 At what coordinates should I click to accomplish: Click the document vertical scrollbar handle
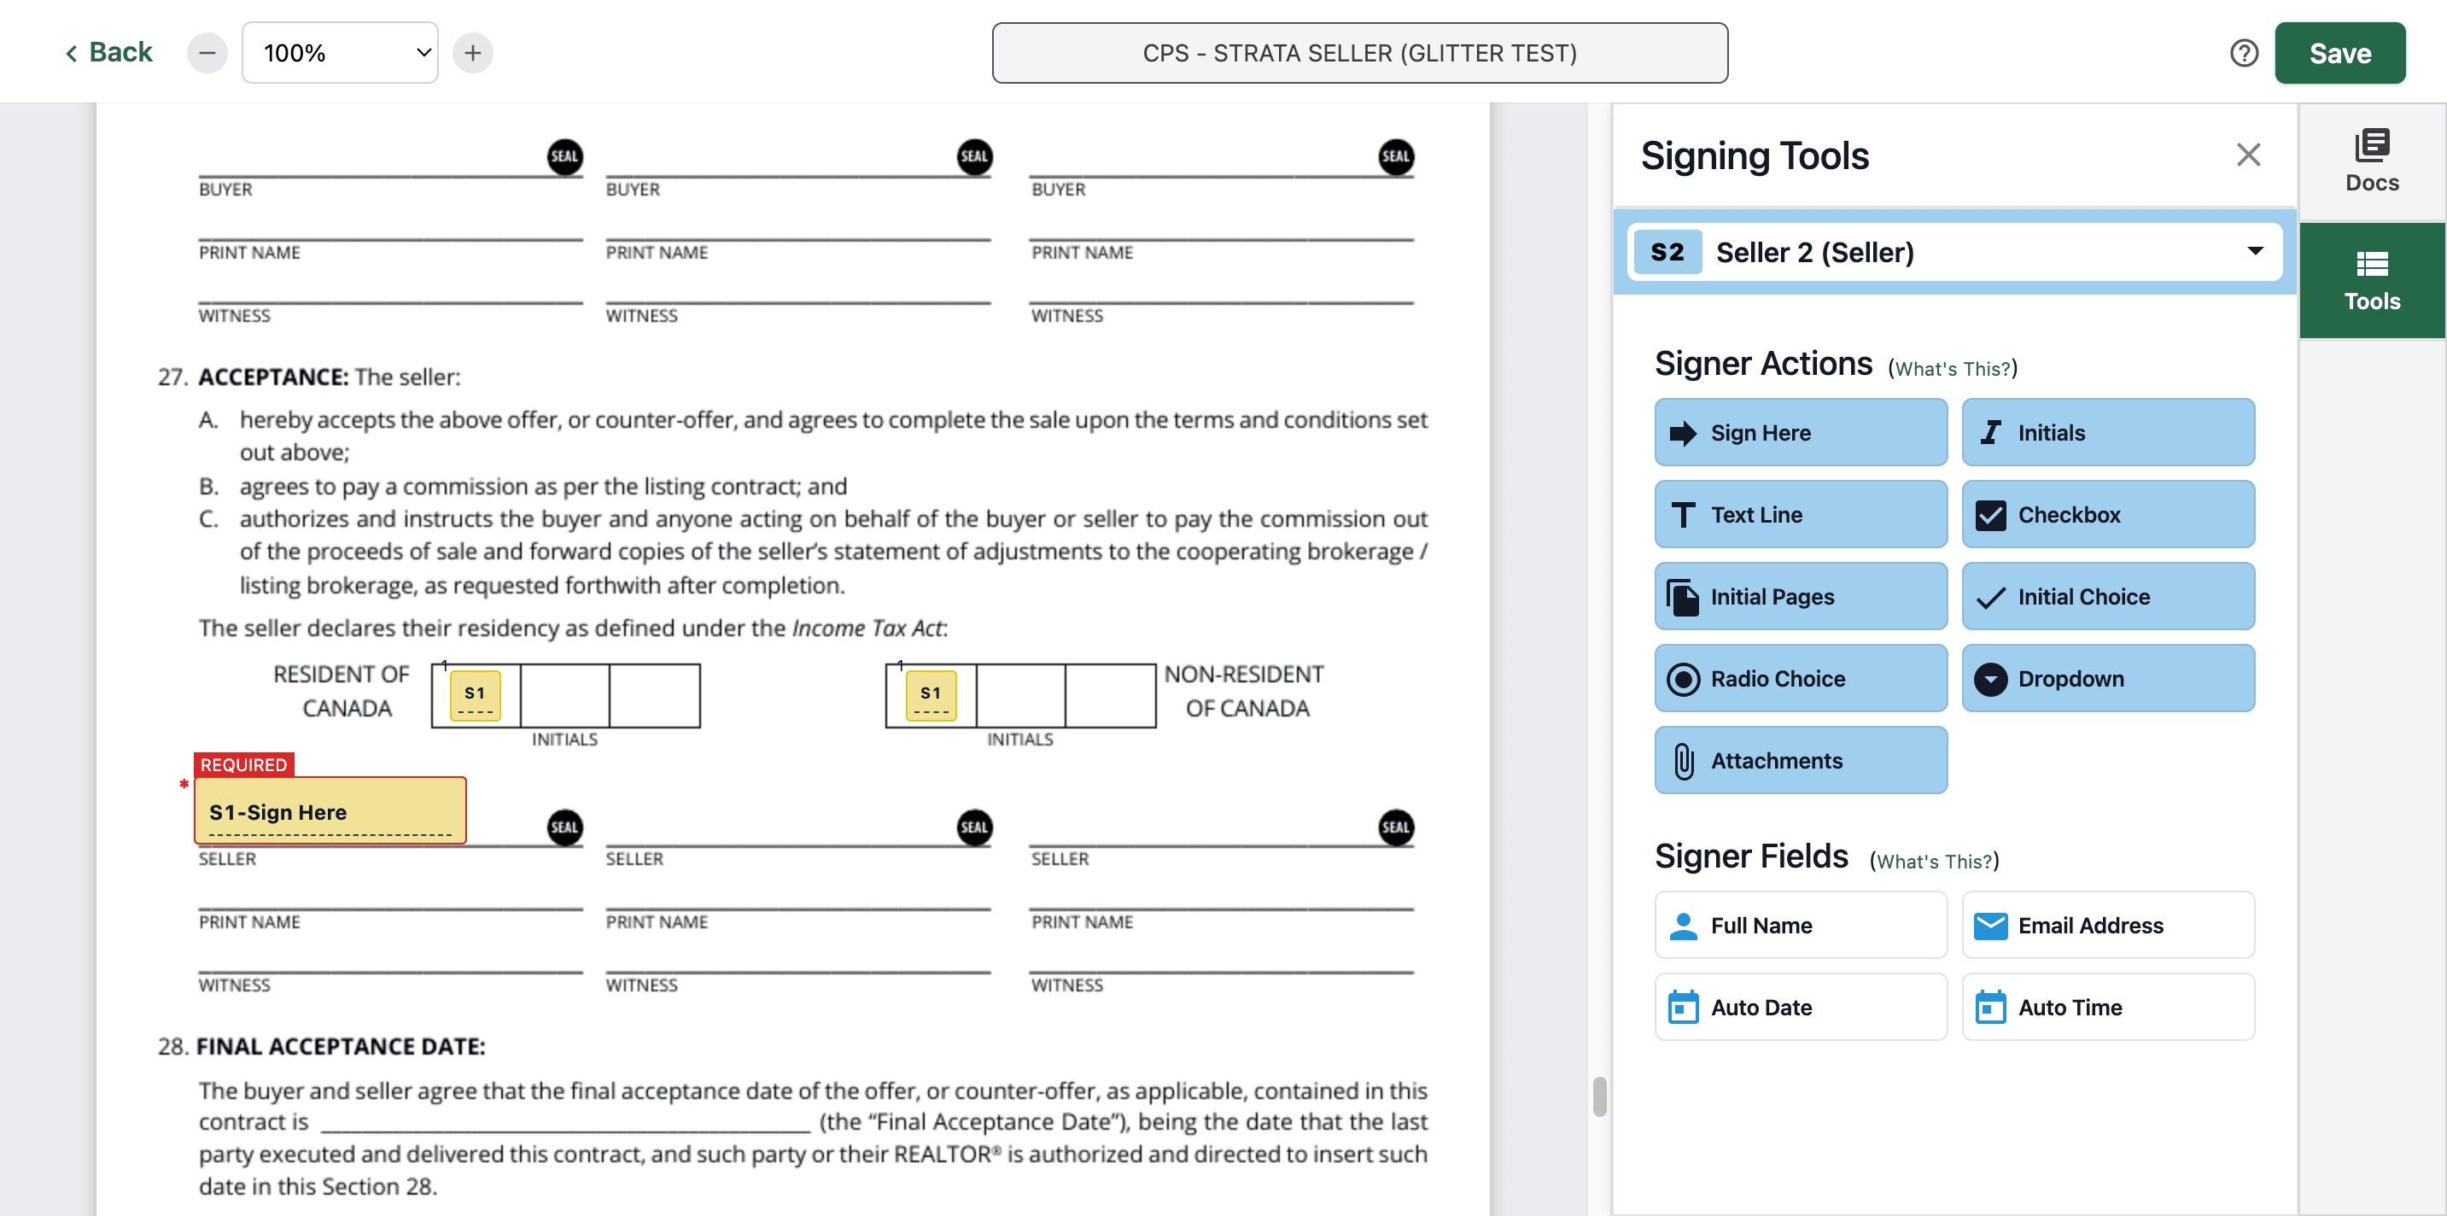(1600, 1096)
